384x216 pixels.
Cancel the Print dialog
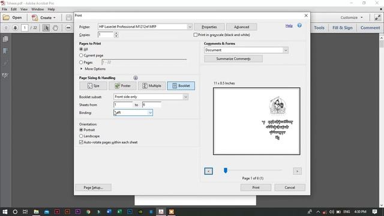click(x=290, y=188)
